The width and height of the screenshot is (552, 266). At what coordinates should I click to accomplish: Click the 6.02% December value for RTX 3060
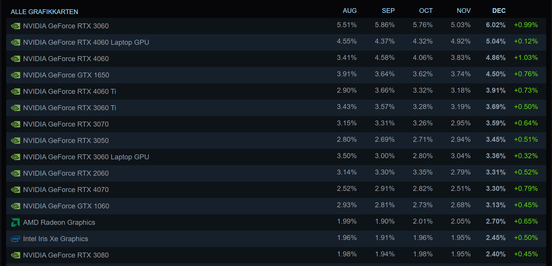coord(496,25)
